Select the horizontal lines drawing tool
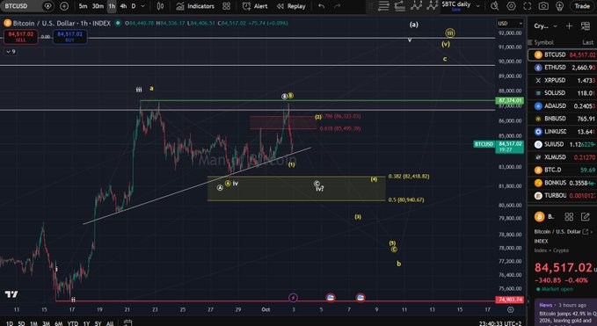Image resolution: width=597 pixels, height=326 pixels. (383, 5)
